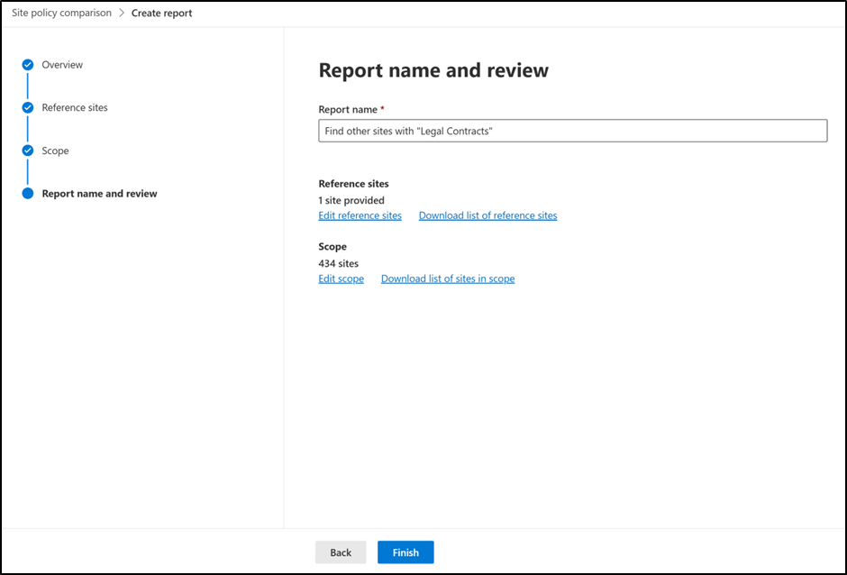847x575 pixels.
Task: Click Finish to create the report
Action: click(x=405, y=552)
